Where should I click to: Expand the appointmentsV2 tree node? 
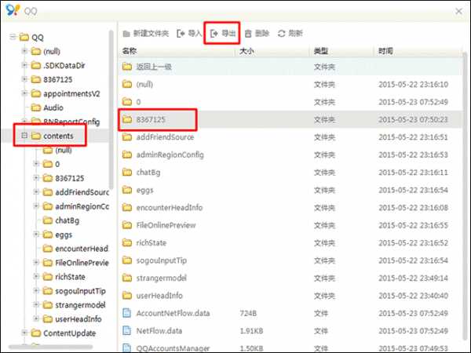[x=24, y=93]
